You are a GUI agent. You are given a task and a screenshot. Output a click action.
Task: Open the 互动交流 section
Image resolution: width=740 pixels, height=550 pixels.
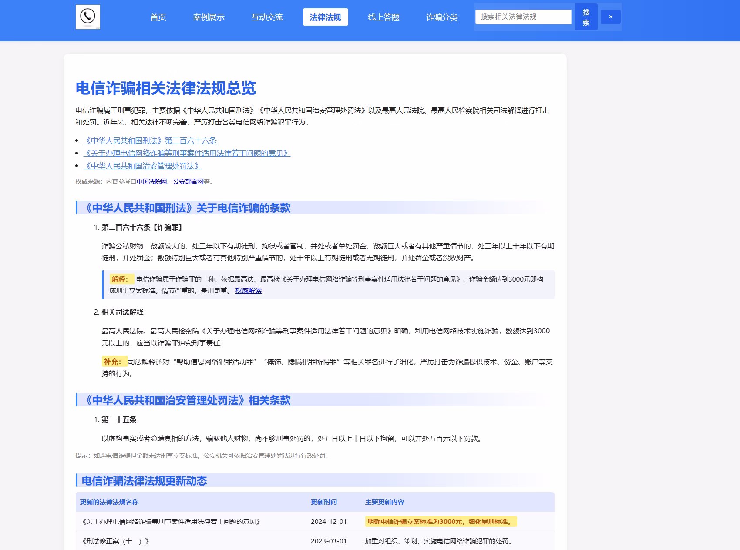pos(267,17)
